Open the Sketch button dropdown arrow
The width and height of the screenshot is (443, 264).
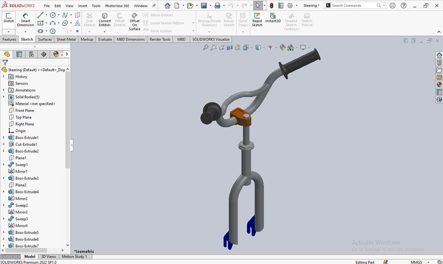pyautogui.click(x=9, y=32)
